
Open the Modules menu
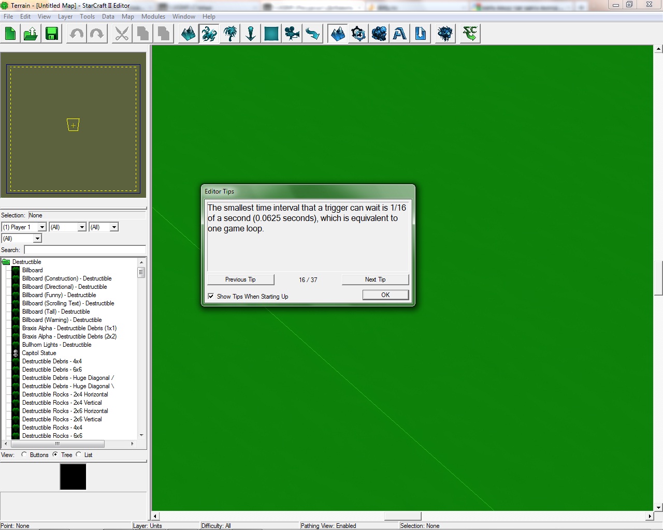pyautogui.click(x=153, y=17)
